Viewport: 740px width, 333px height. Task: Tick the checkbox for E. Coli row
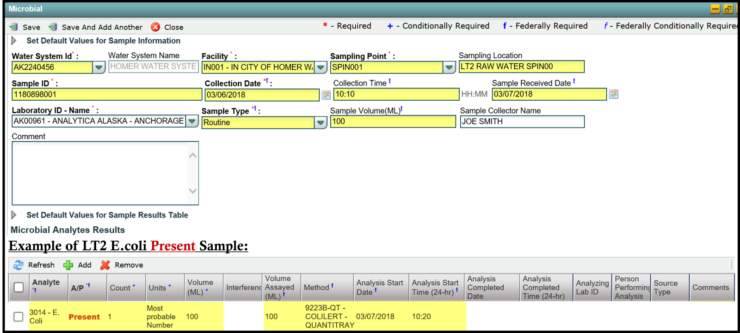point(18,317)
